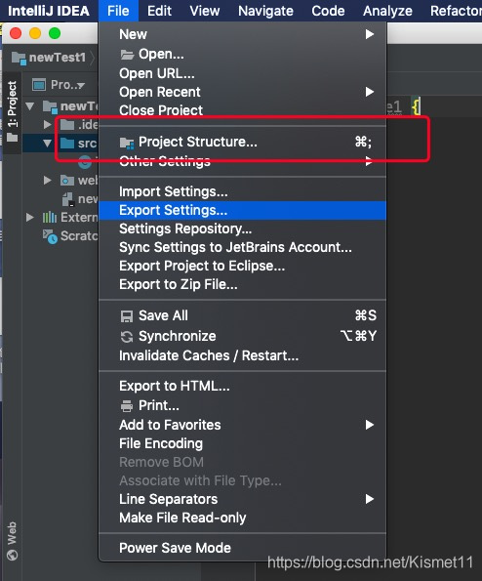Open the View menu
The image size is (482, 581).
(205, 11)
